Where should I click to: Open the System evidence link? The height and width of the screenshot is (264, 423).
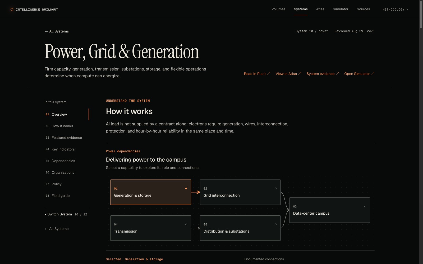click(323, 74)
